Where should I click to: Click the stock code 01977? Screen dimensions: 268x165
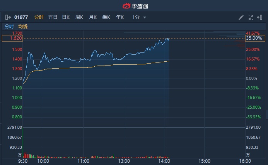tap(21, 17)
